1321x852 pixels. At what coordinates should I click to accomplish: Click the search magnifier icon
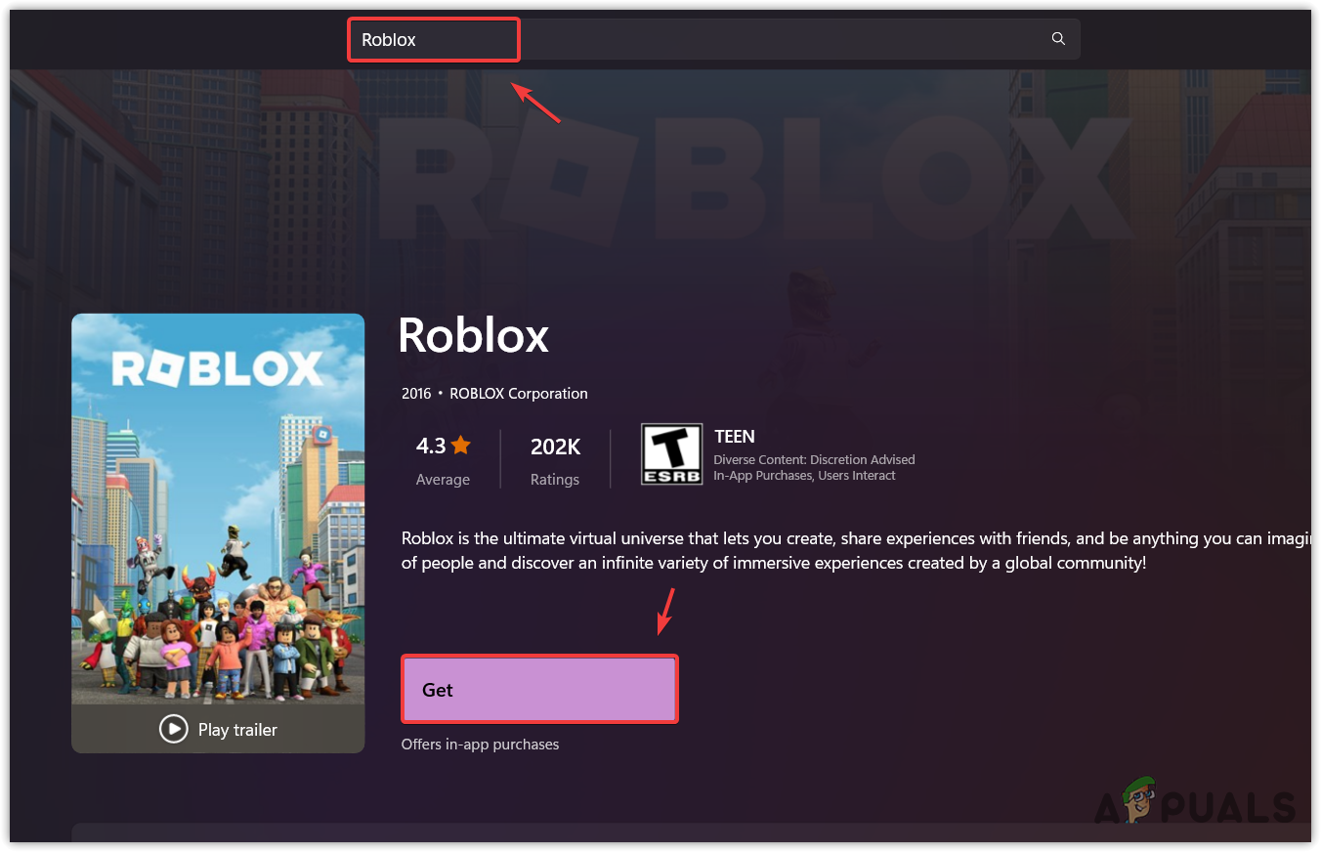pos(1058,39)
